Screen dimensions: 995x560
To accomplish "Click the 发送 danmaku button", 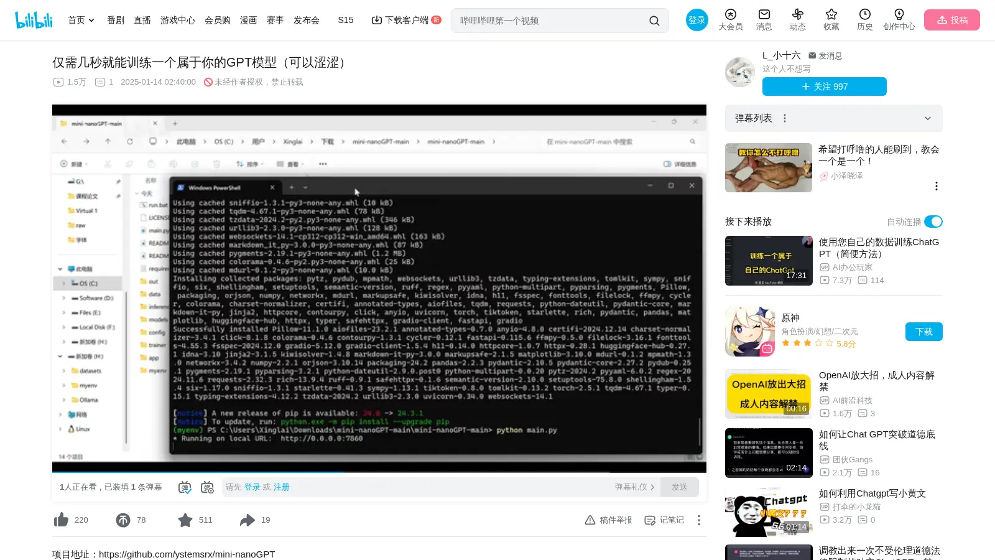I will tap(680, 487).
